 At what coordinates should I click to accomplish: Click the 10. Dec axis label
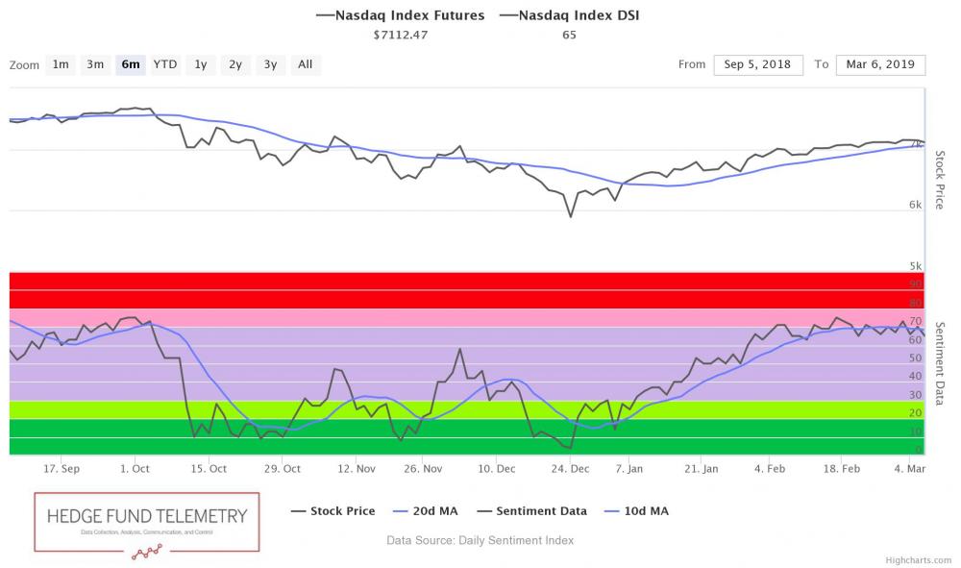tap(497, 469)
